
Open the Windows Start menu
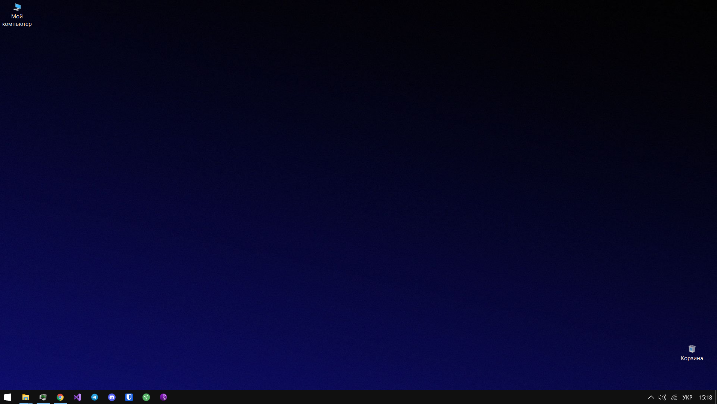click(7, 397)
